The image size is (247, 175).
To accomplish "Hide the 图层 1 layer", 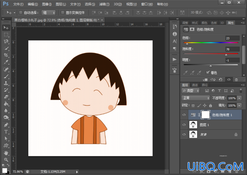I will [184, 125].
